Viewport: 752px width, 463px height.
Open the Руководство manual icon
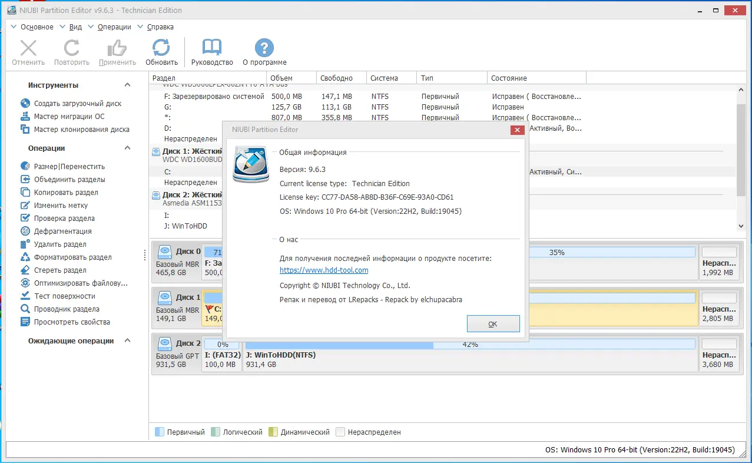212,48
